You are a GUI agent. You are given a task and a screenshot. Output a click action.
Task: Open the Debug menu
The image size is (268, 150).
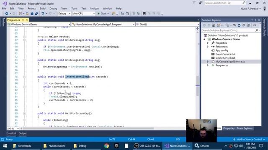pyautogui.click(x=53, y=8)
